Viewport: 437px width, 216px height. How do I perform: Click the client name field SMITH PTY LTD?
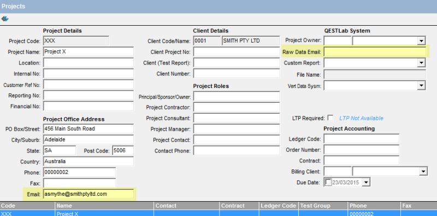tap(251, 41)
